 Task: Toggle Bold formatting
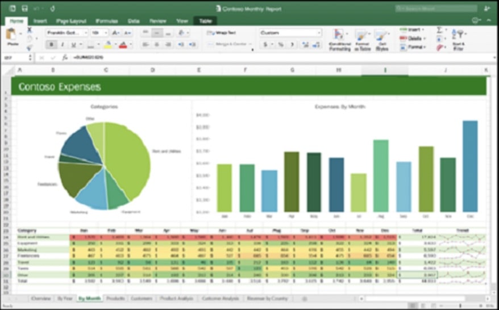coord(51,44)
